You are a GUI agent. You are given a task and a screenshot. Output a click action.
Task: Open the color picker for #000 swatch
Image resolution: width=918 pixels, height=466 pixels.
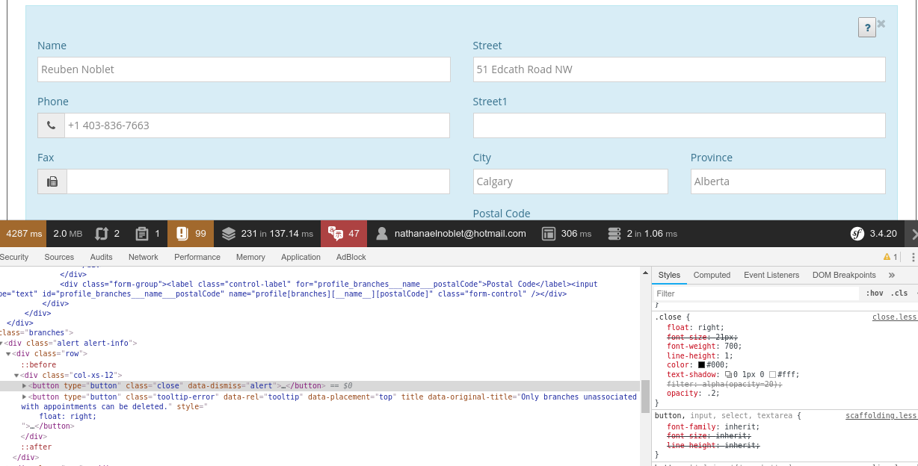pos(701,365)
